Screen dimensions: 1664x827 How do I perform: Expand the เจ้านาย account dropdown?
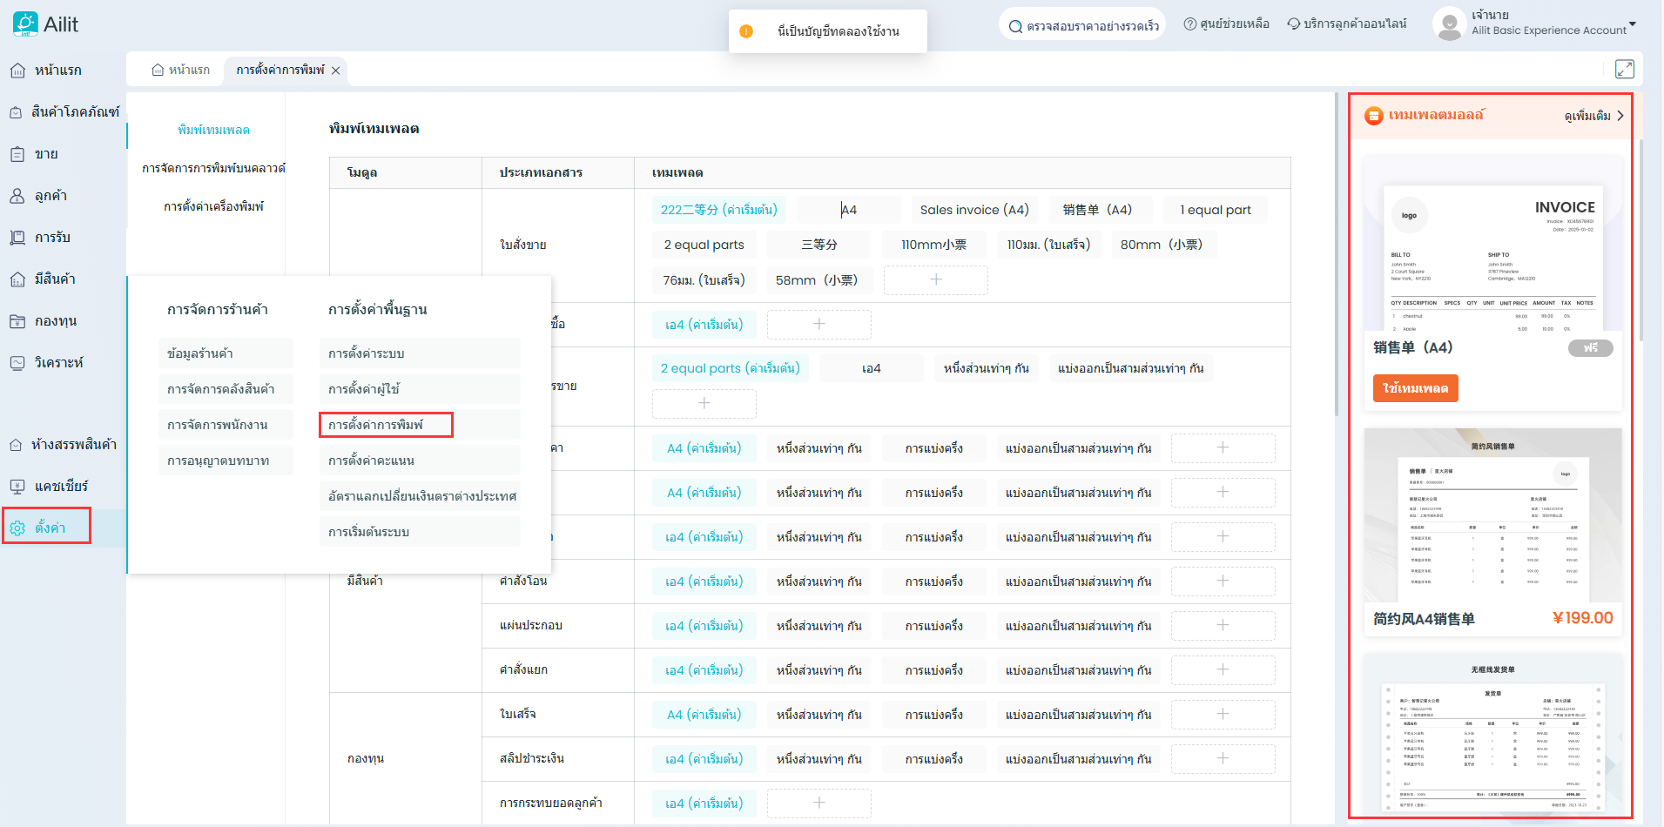(1632, 24)
